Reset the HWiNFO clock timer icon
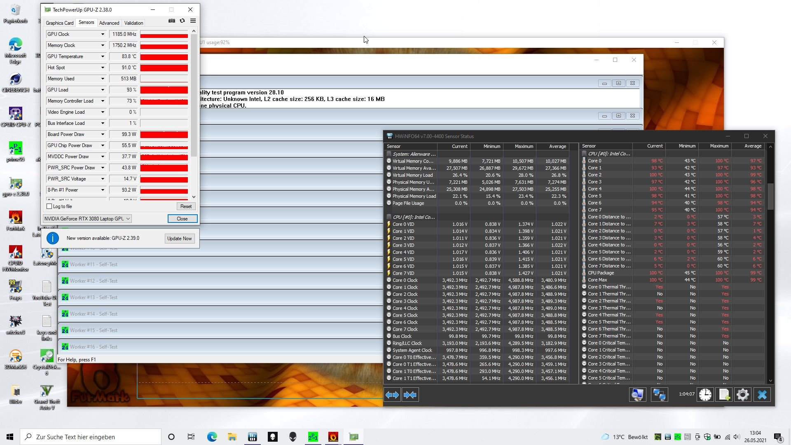The width and height of the screenshot is (791, 445). pyautogui.click(x=705, y=395)
